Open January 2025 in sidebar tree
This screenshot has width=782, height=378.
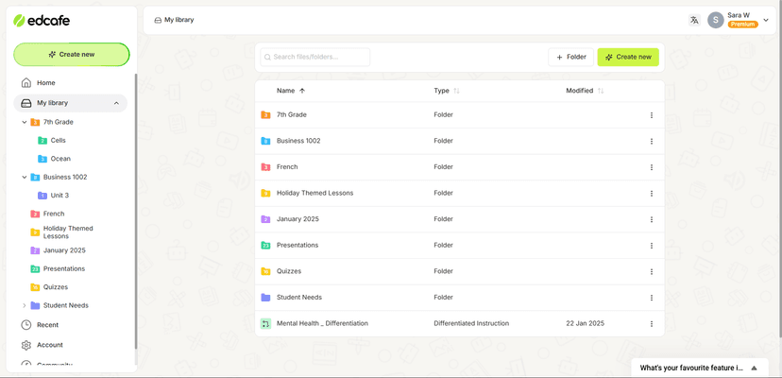tap(64, 250)
